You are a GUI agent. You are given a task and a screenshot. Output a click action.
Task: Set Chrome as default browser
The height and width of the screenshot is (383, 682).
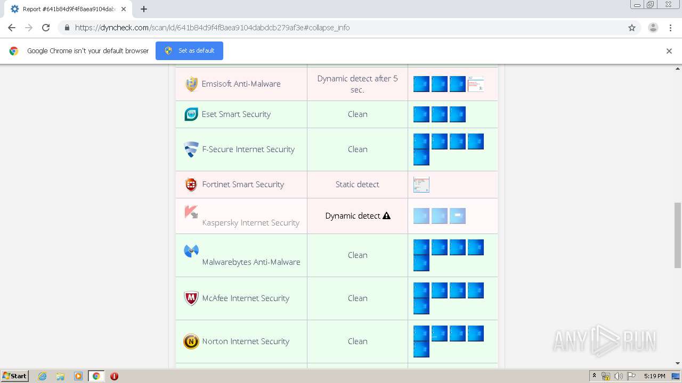(x=189, y=51)
